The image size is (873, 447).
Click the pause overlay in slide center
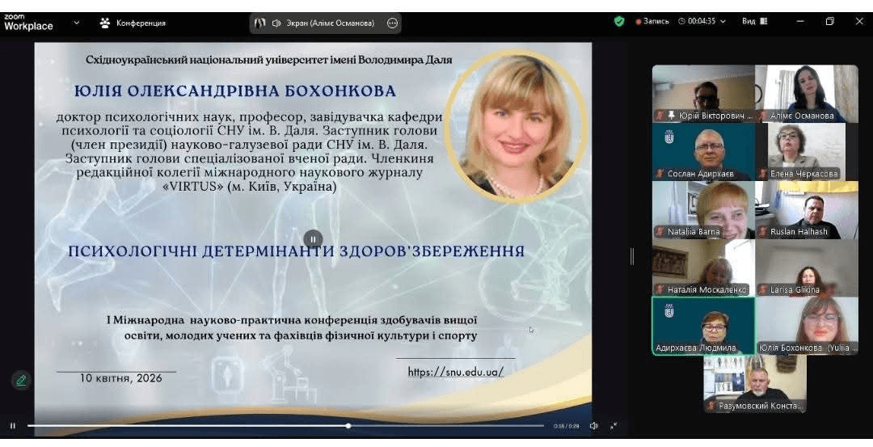313,239
